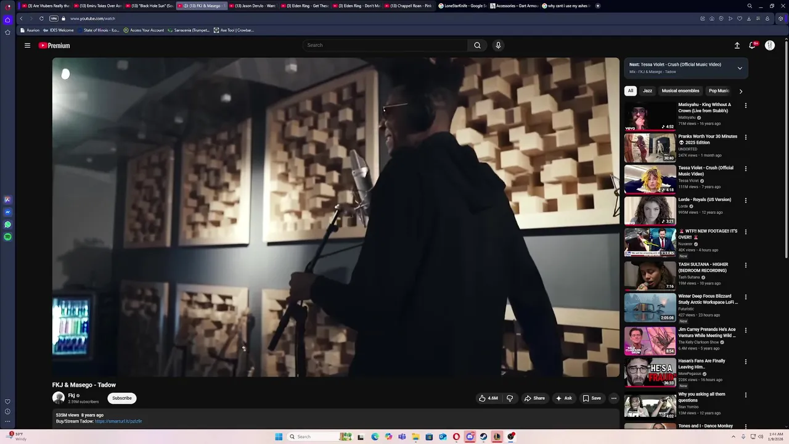Viewport: 789px width, 444px height.
Task: Go to the YouTube Premium home logo
Action: (x=54, y=46)
